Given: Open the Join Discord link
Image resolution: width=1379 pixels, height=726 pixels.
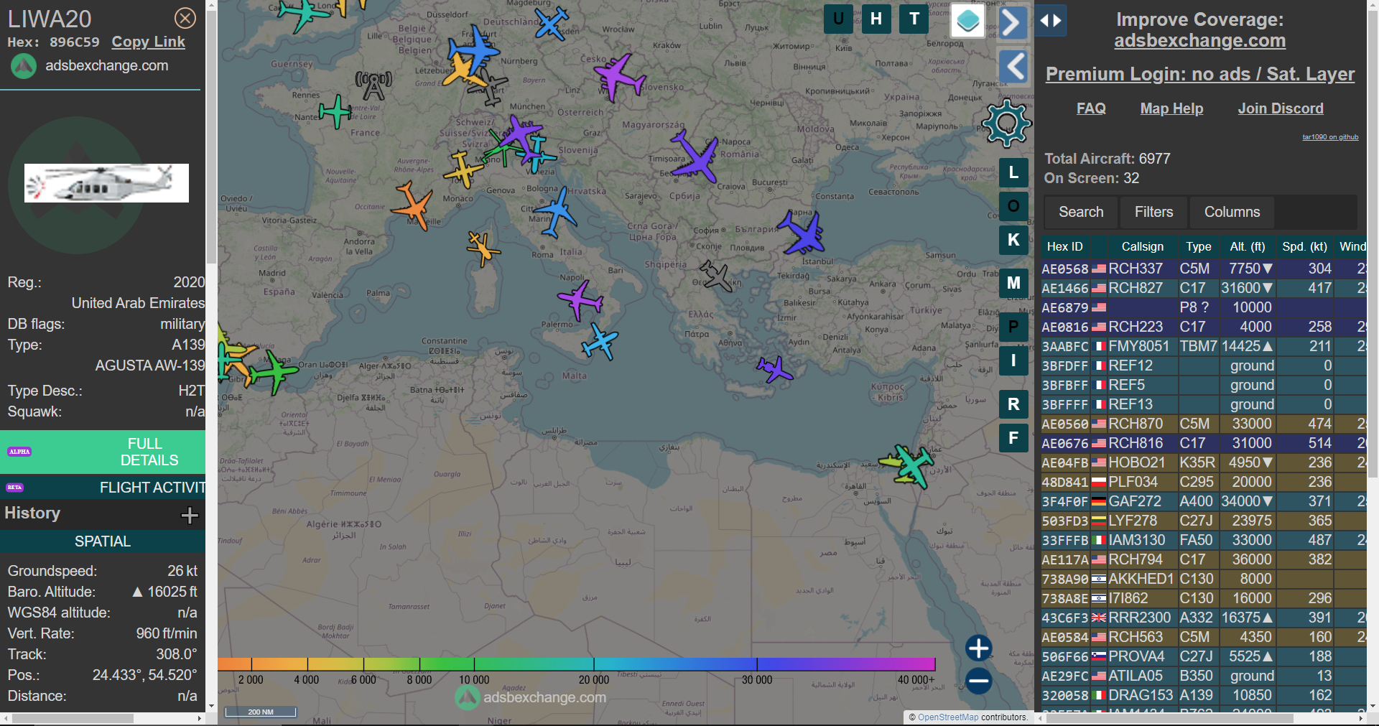Looking at the screenshot, I should point(1280,108).
